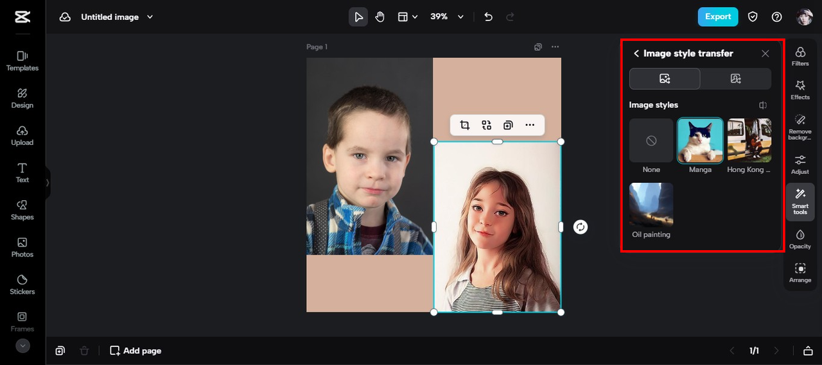Duplicate the selected image from floating toolbar
822x365 pixels.
[508, 125]
